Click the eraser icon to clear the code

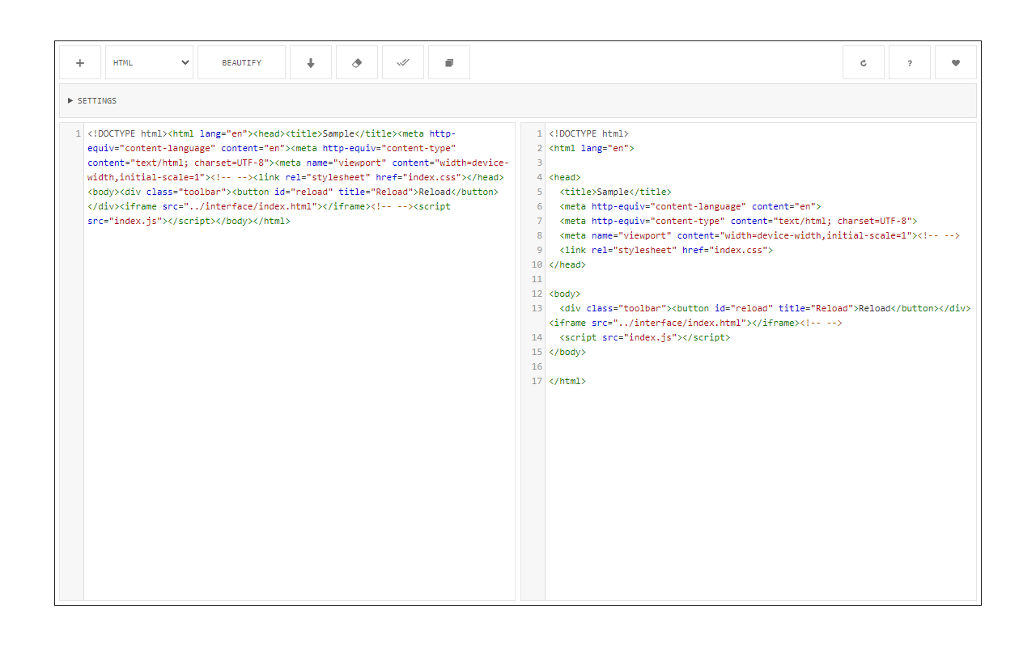point(357,62)
